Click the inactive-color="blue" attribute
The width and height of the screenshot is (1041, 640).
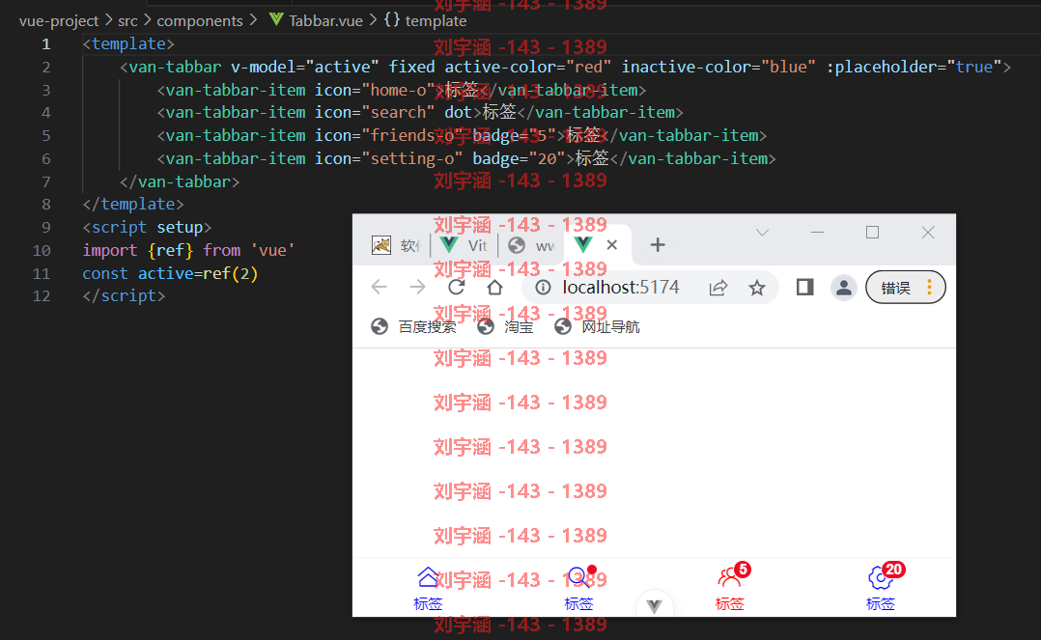click(x=718, y=67)
